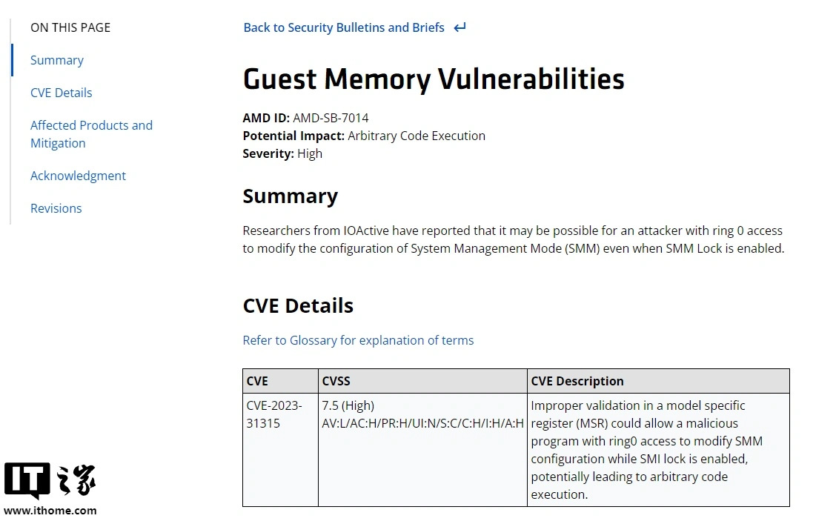Click the CVE Description column header
Viewport: 836px width, 524px height.
(x=658, y=381)
